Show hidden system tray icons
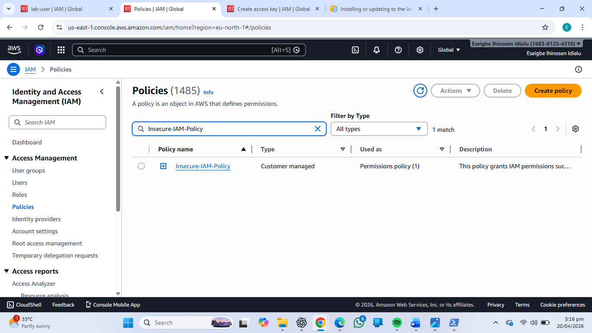This screenshot has height=333, width=592. tap(496, 323)
